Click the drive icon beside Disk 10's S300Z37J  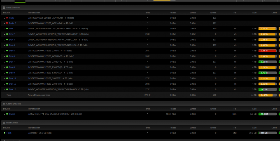point(29,78)
